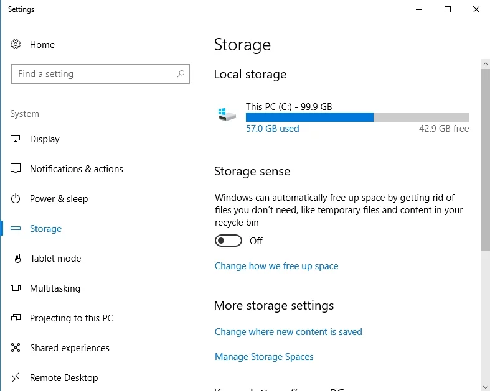Click the C: drive usage bar
The image size is (490, 391).
pos(357,117)
